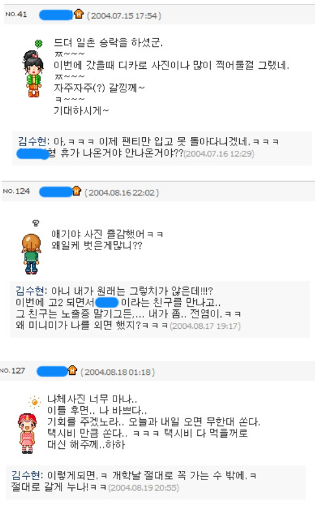
Task: Click the green clover mood icon
Action: point(39,44)
